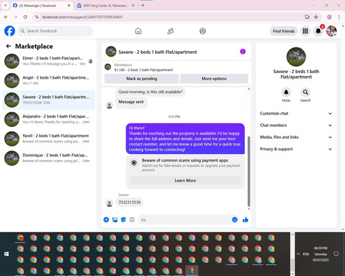Click the 7032313538 message bubble

click(129, 202)
